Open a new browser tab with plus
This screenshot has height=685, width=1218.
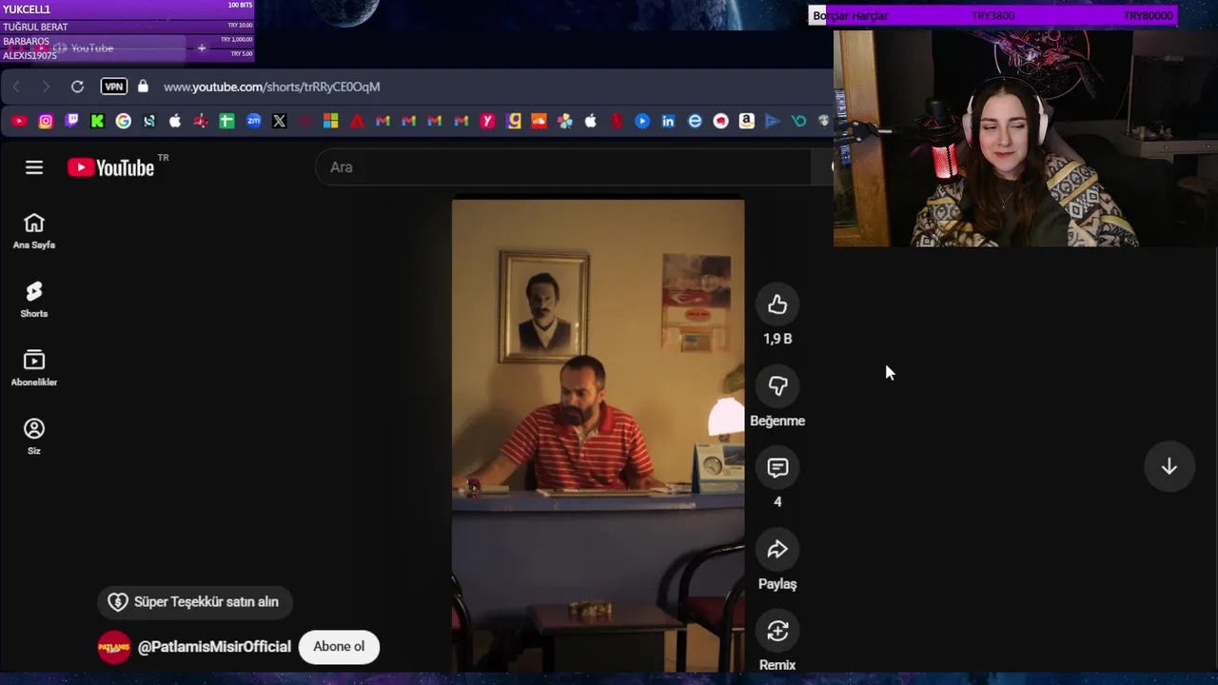coord(202,48)
